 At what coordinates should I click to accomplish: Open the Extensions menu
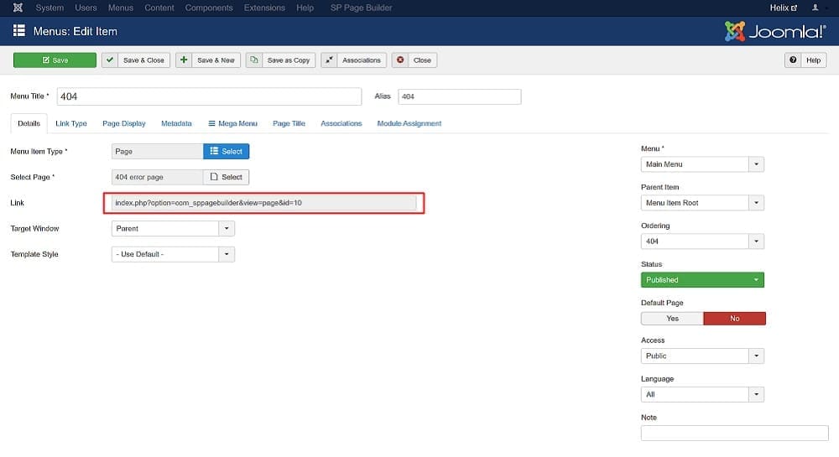click(264, 8)
